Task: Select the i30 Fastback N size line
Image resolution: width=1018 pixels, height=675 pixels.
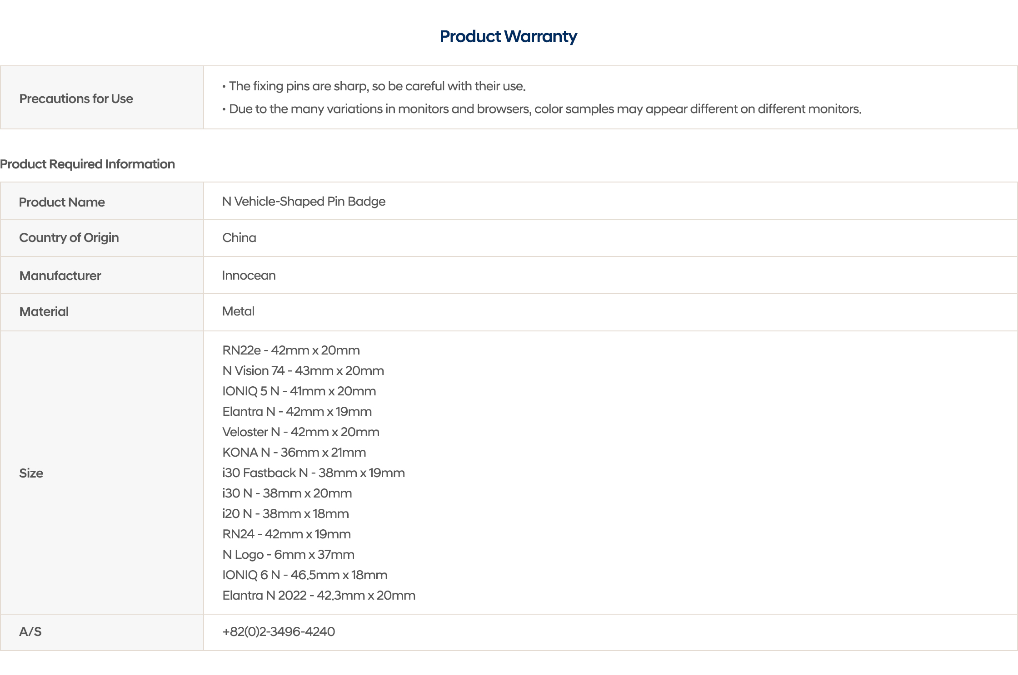Action: point(314,473)
